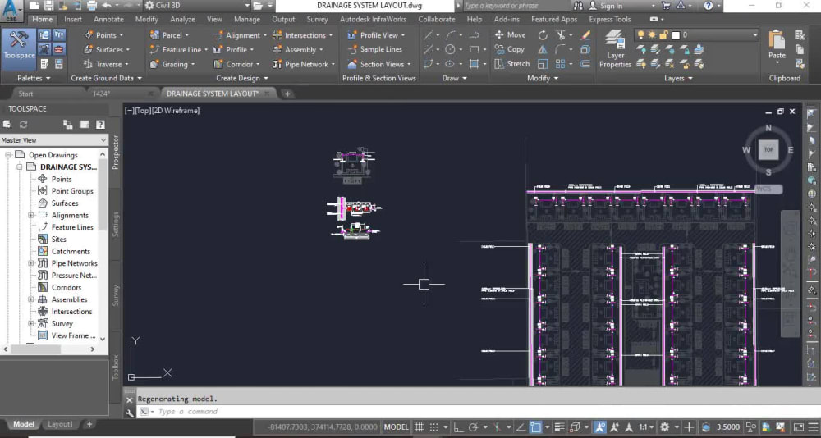Toggle MODEL space button in status bar
821x438 pixels.
(x=396, y=427)
